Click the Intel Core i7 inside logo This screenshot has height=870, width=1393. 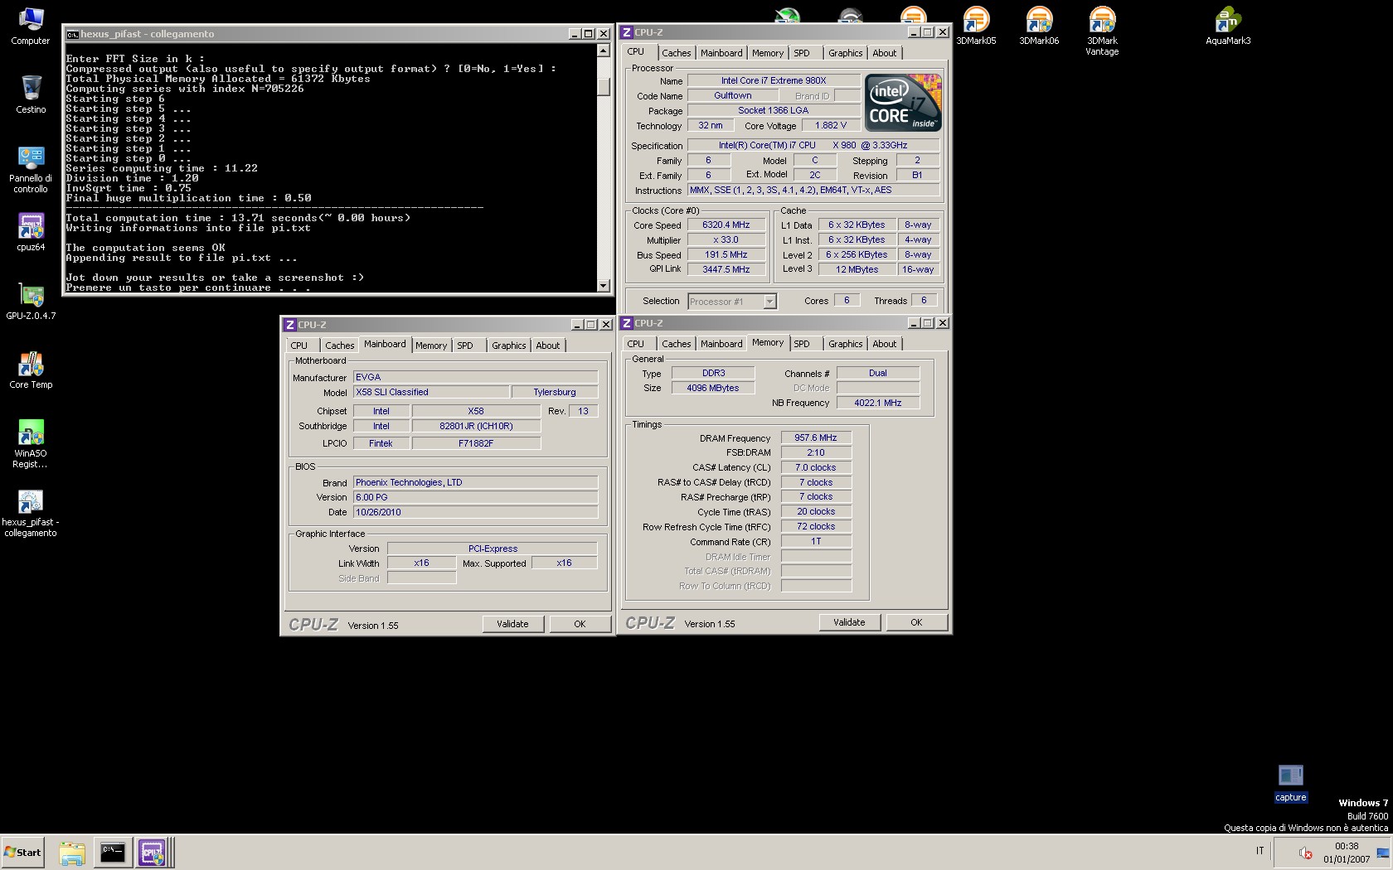tap(903, 103)
